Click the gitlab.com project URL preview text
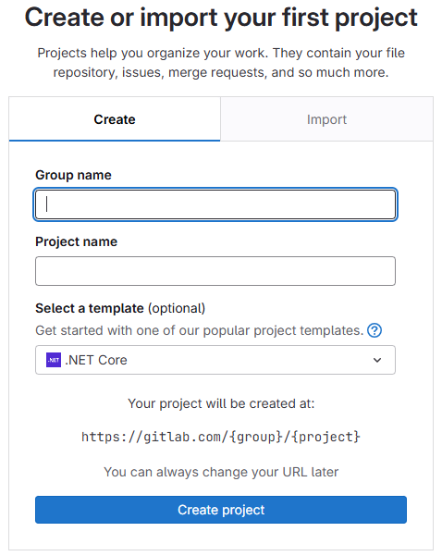Screen dimensions: 442x556 pyautogui.click(x=221, y=437)
